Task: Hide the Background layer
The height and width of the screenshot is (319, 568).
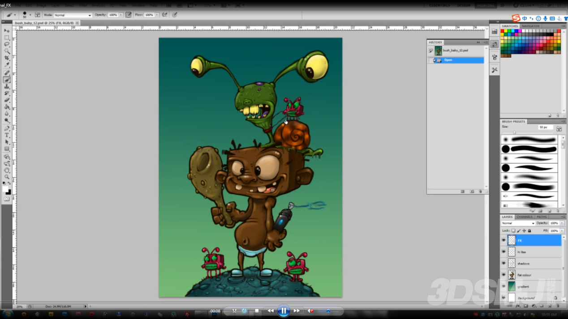Action: (x=503, y=298)
